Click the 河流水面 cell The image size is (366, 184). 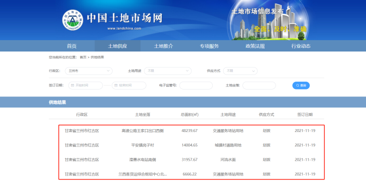coord(228,160)
